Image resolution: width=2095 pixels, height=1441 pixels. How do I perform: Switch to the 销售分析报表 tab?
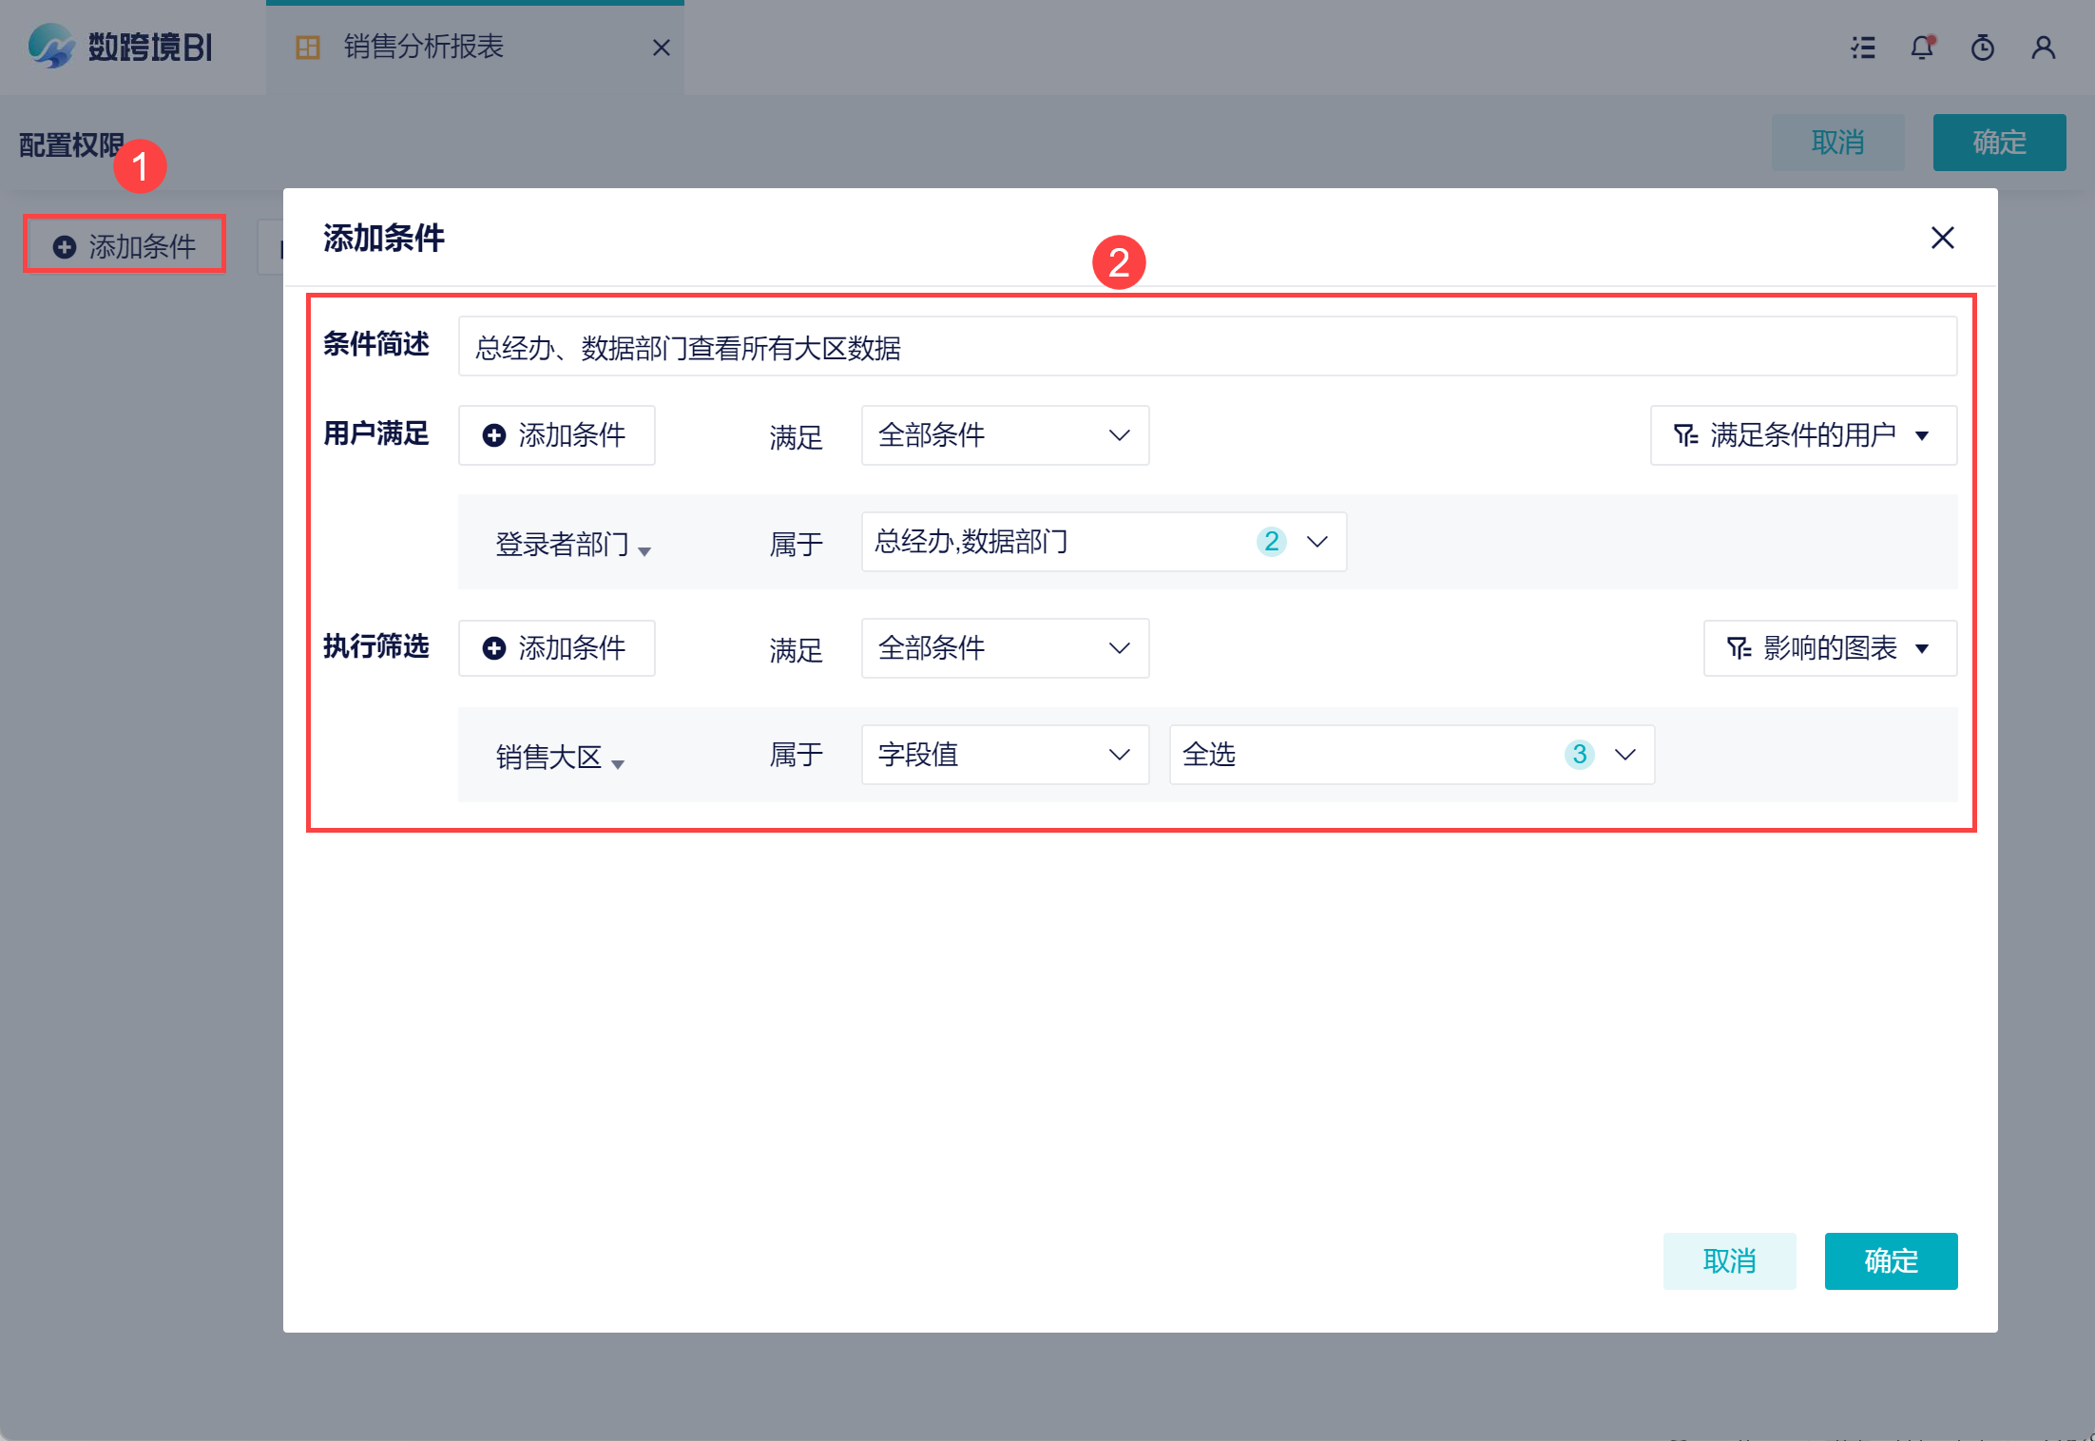(x=424, y=47)
